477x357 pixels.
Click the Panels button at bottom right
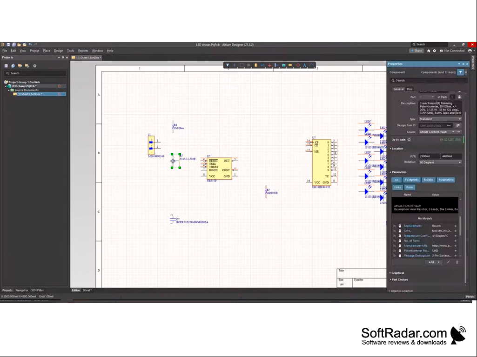pos(470,297)
